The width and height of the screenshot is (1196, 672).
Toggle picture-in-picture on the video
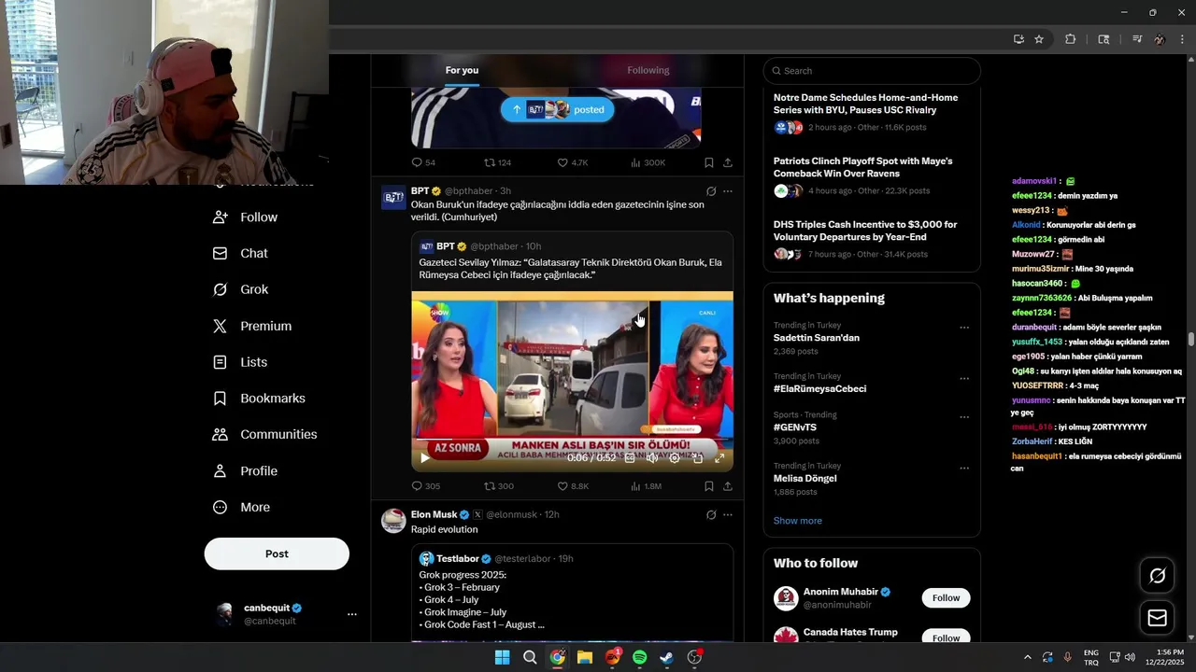tap(697, 458)
